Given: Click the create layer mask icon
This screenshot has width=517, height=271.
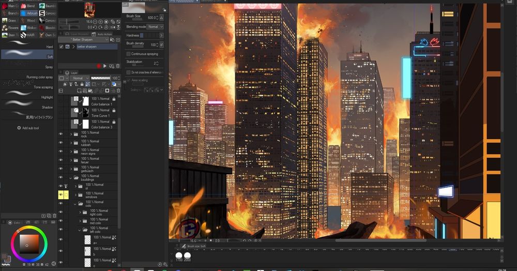Looking at the screenshot, I should (x=107, y=91).
